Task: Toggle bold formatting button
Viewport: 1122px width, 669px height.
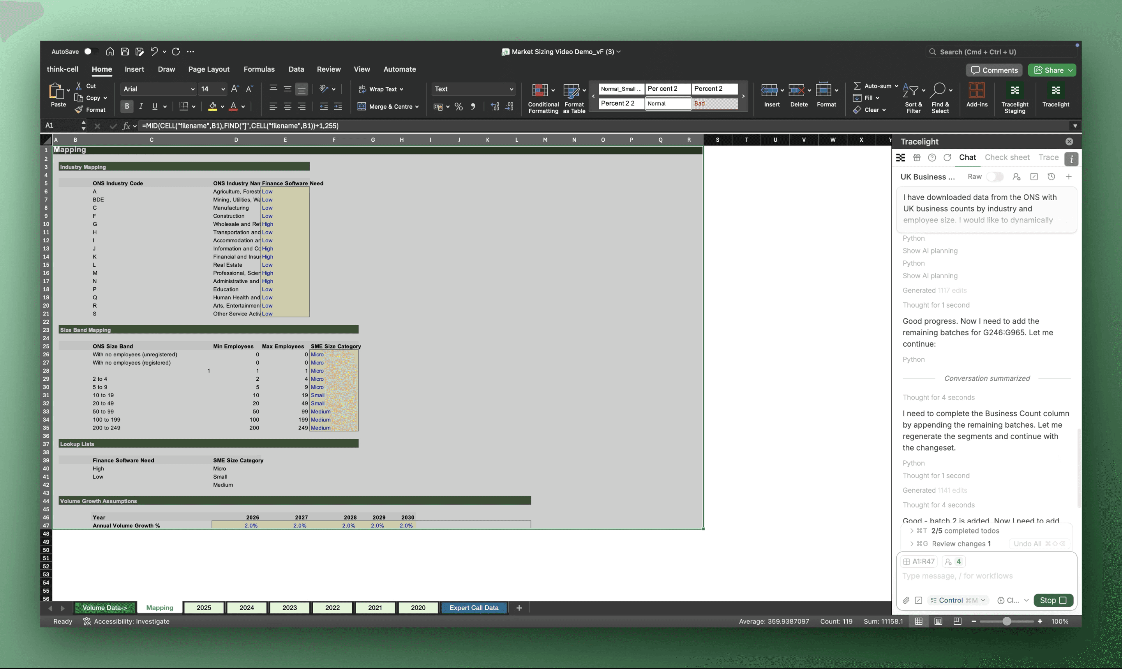Action: pos(127,106)
